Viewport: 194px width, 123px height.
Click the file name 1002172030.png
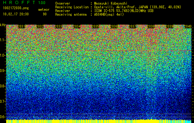(x=16, y=8)
